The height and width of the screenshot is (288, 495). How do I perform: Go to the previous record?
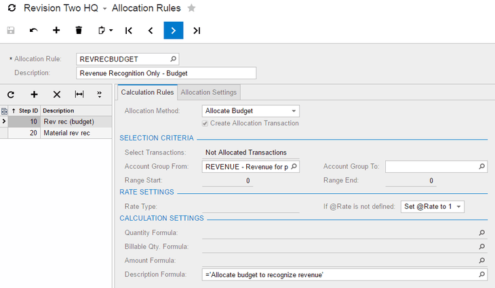[151, 30]
